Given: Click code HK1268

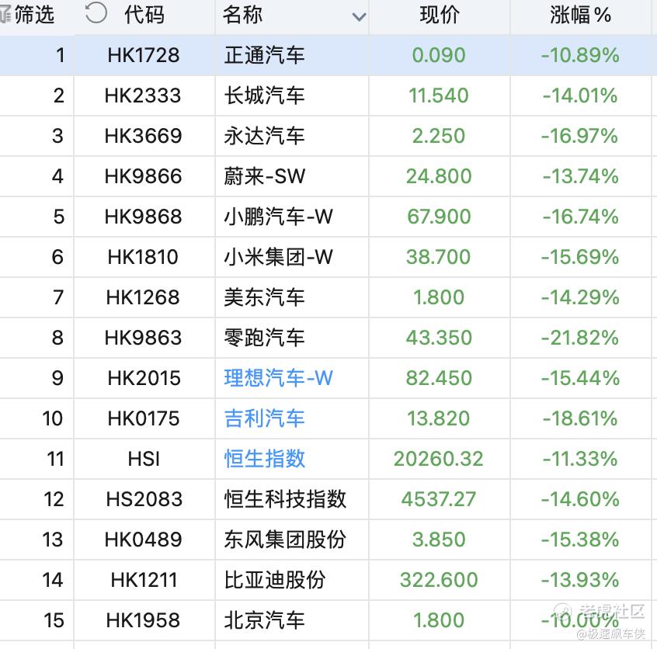Looking at the screenshot, I should [x=143, y=297].
